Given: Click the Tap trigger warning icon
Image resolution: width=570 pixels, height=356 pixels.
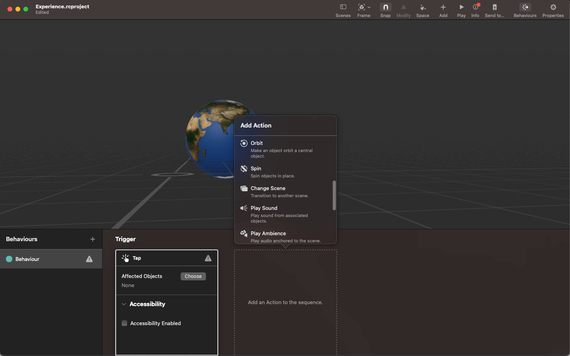Looking at the screenshot, I should pyautogui.click(x=208, y=258).
